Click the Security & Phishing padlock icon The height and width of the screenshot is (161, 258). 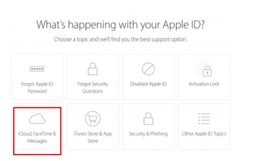148,119
